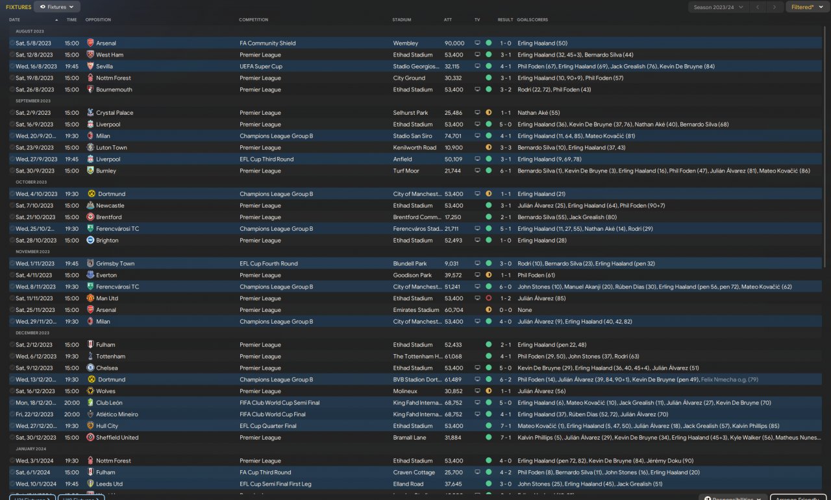Open the Filtered dropdown

pos(807,7)
